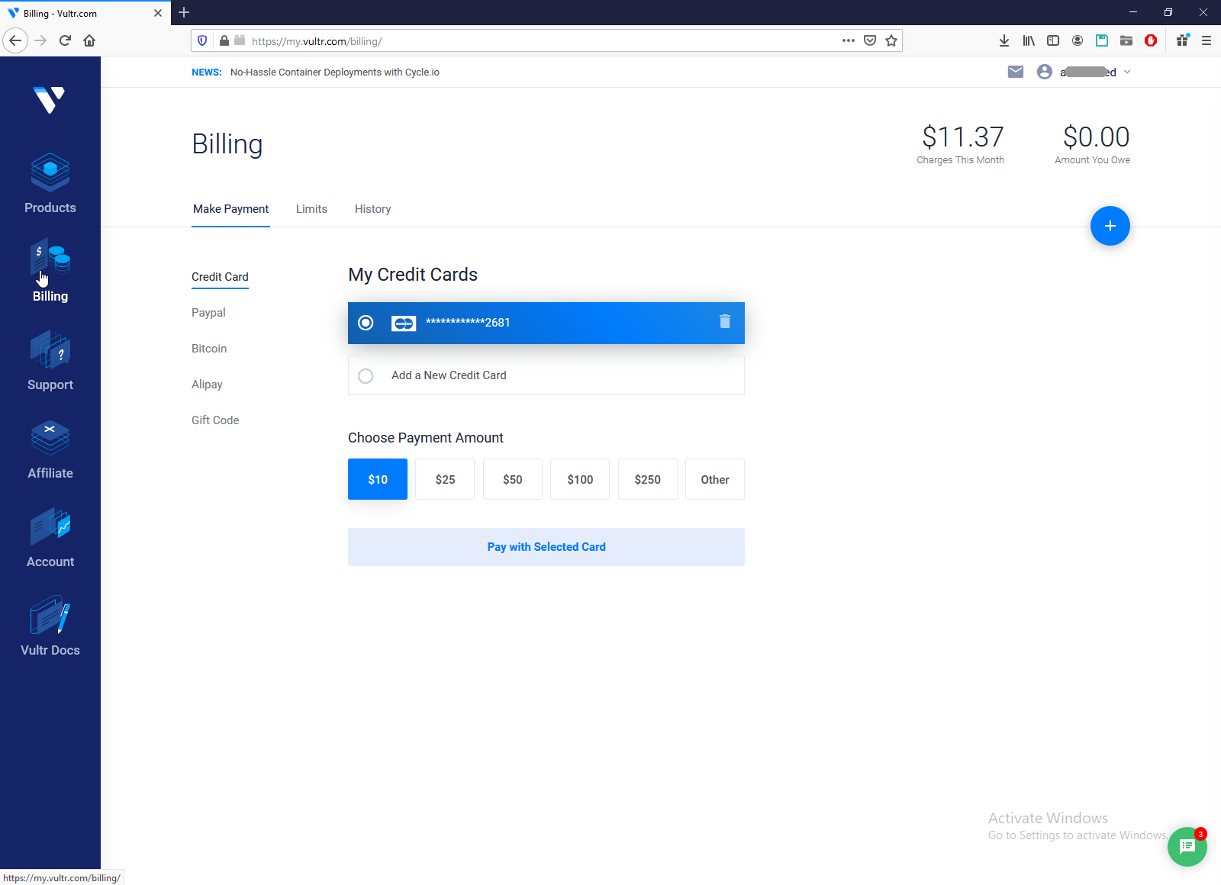Click the Billing page heading
The image size is (1221, 885).
pyautogui.click(x=227, y=144)
